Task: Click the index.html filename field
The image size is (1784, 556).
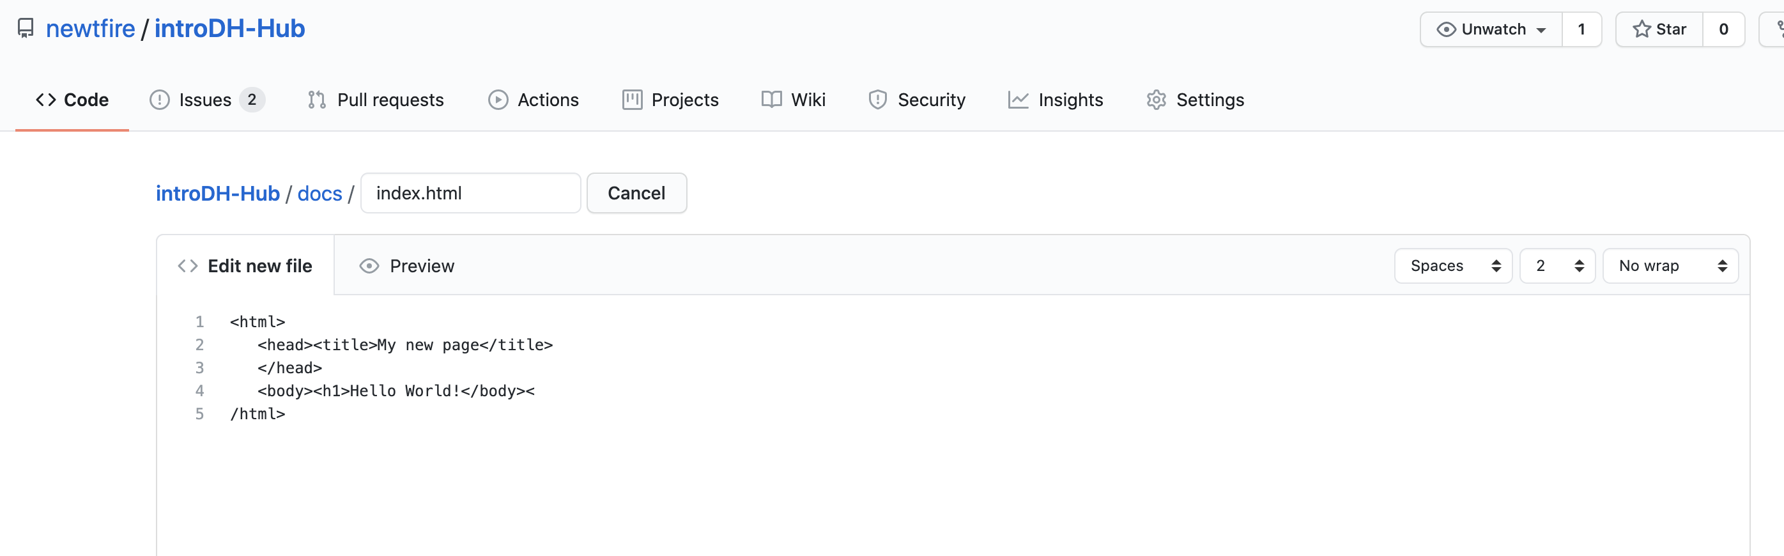Action: pos(470,193)
